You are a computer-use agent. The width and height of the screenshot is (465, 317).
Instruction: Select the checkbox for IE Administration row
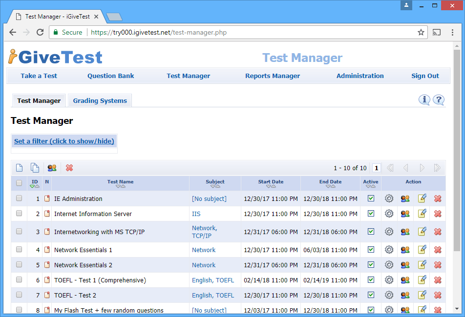tap(19, 198)
